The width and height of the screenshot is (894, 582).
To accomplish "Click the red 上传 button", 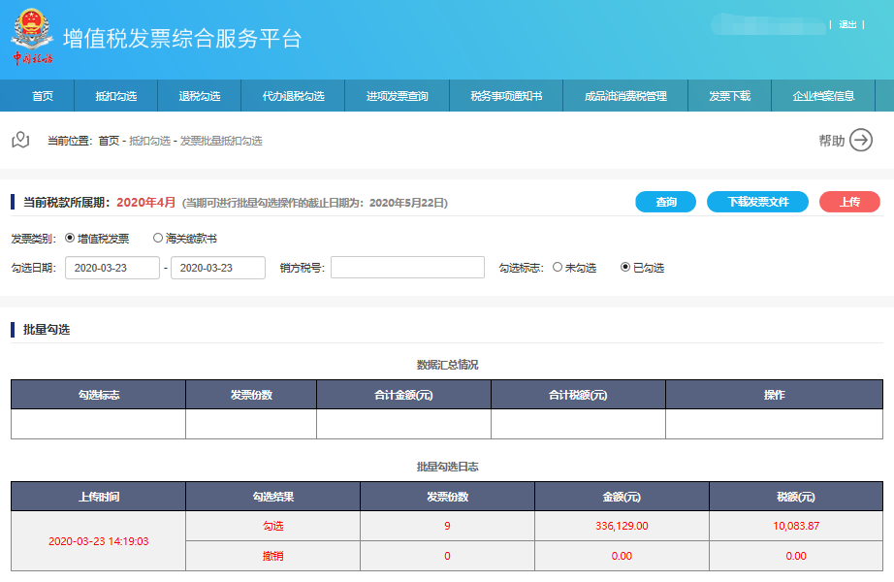I will pyautogui.click(x=849, y=202).
